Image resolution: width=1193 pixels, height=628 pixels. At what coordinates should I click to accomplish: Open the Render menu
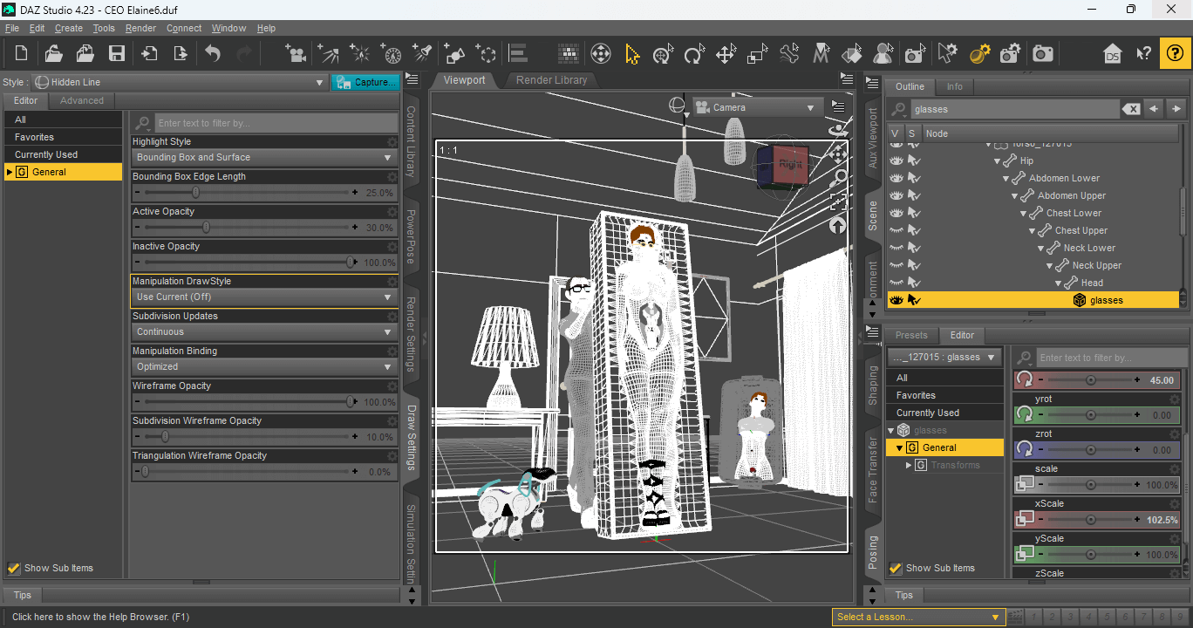tap(140, 28)
